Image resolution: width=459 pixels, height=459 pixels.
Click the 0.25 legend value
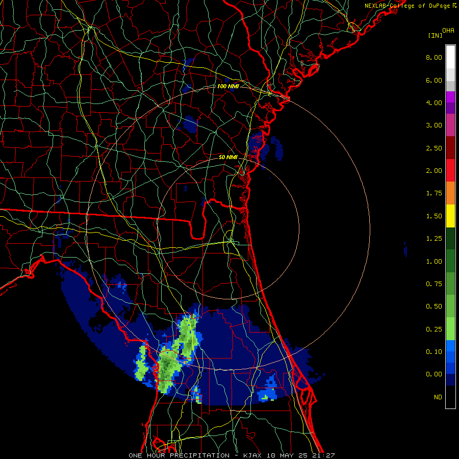click(434, 329)
